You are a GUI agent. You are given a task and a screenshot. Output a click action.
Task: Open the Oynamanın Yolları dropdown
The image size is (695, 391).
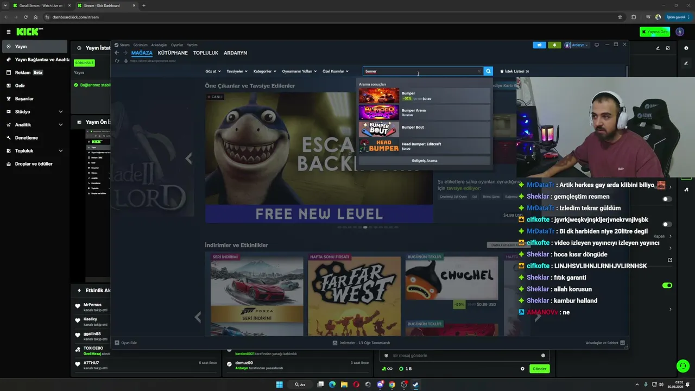point(300,71)
